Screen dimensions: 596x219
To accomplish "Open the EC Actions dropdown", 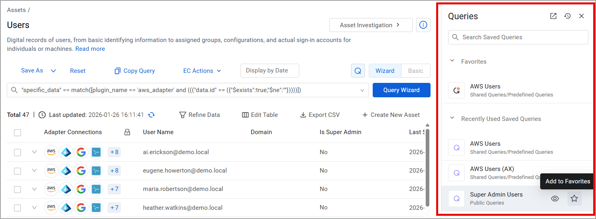I will (202, 71).
